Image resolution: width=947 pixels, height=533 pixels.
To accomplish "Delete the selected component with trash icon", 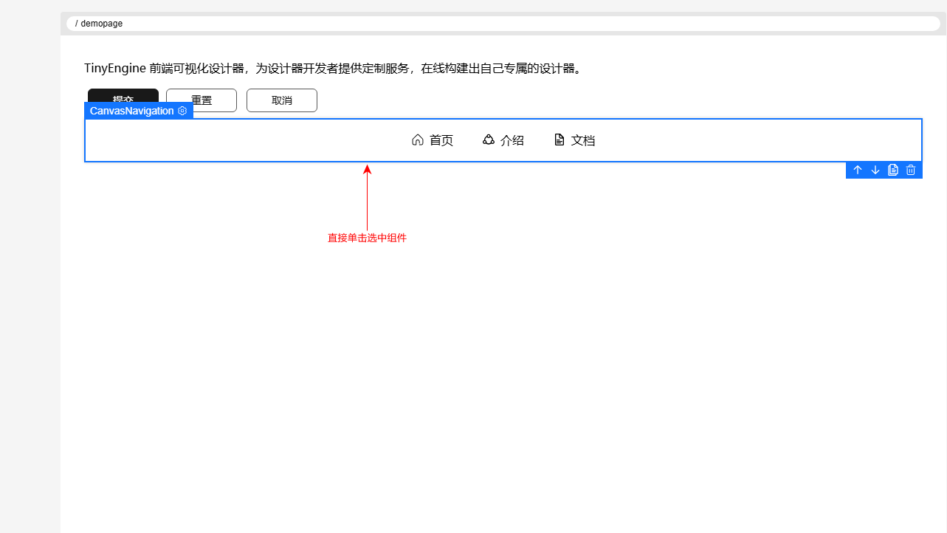I will (911, 170).
